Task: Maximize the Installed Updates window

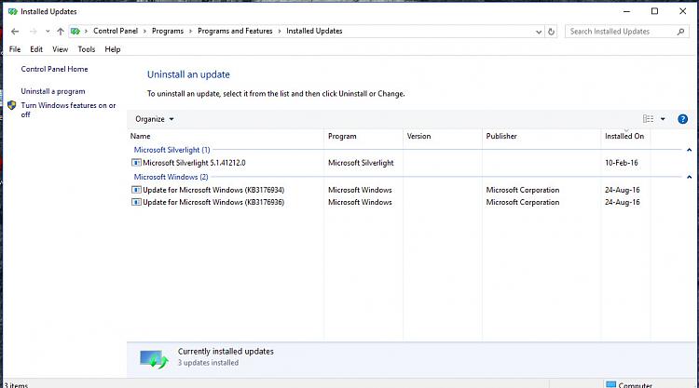Action: 654,11
